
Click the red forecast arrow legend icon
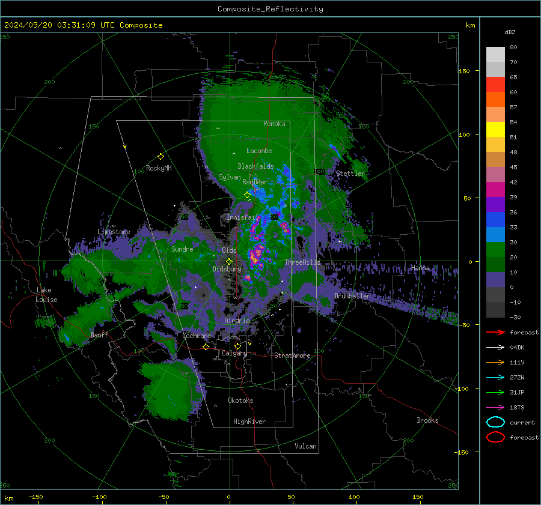[x=495, y=332]
